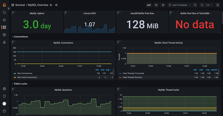Show info for Current QPS panel
The image size is (223, 116).
coord(65,12)
